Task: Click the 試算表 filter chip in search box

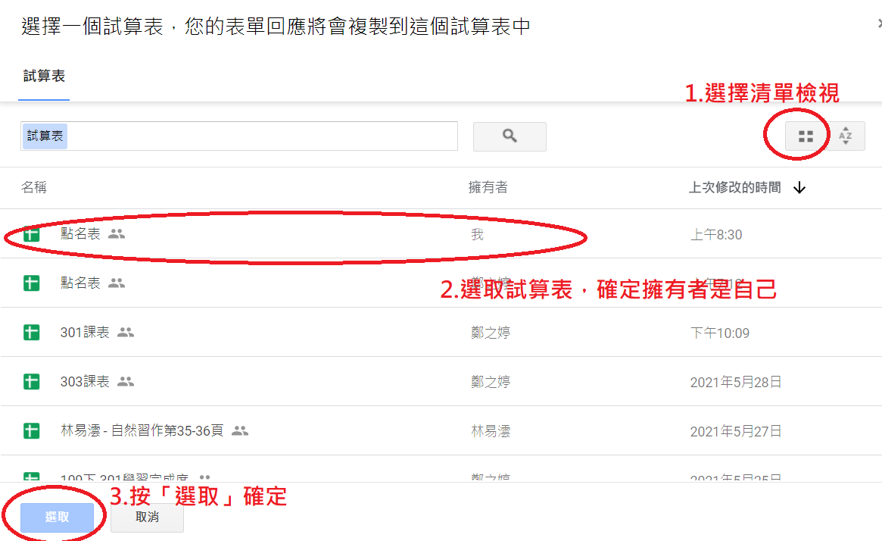Action: point(45,136)
